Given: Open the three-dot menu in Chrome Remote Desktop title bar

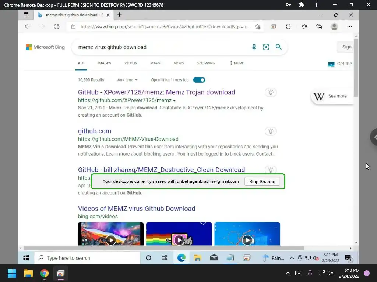Looking at the screenshot, I should [x=316, y=5].
